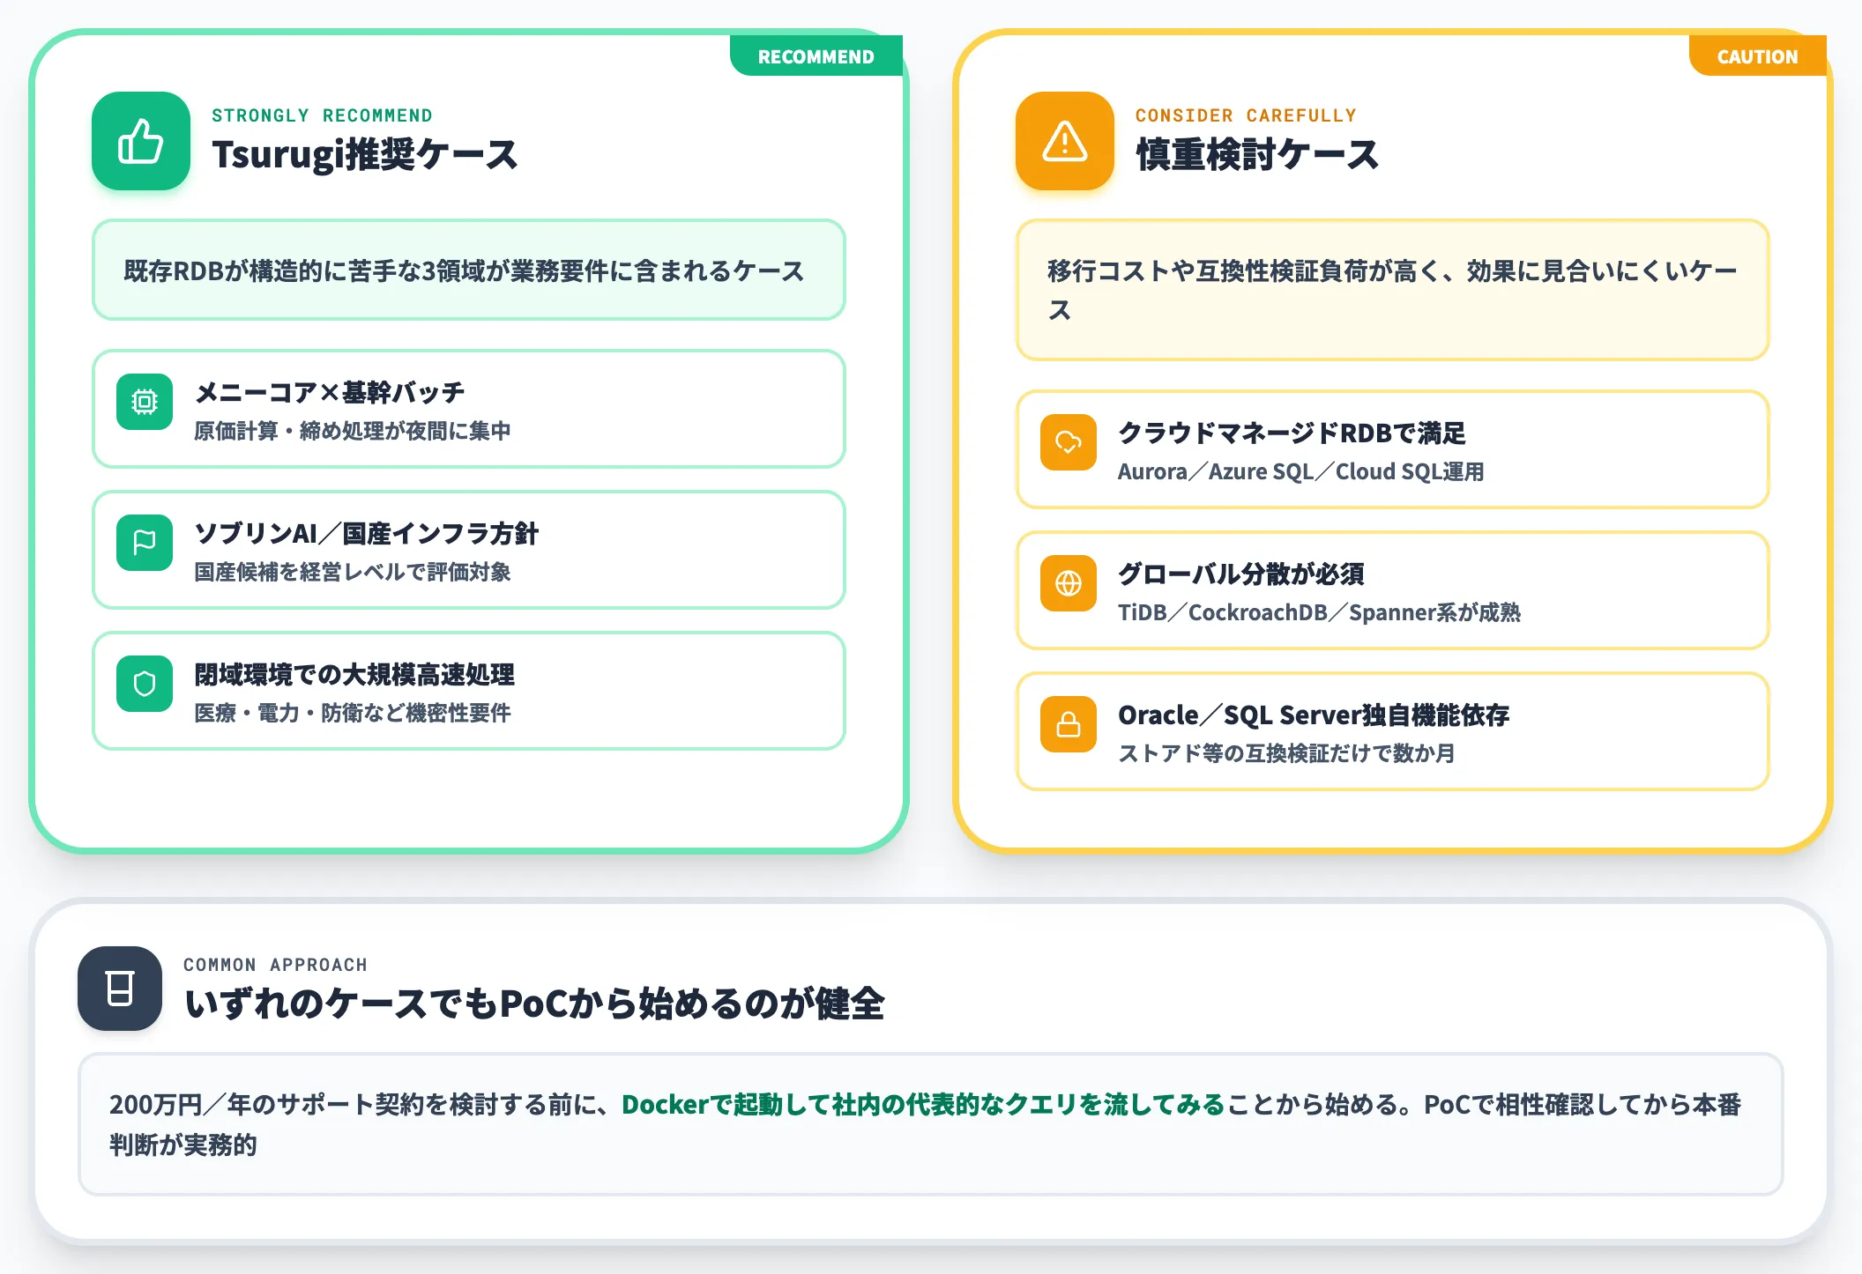Click the subtitle 医療・電力・防衛など機密性要件

click(353, 713)
